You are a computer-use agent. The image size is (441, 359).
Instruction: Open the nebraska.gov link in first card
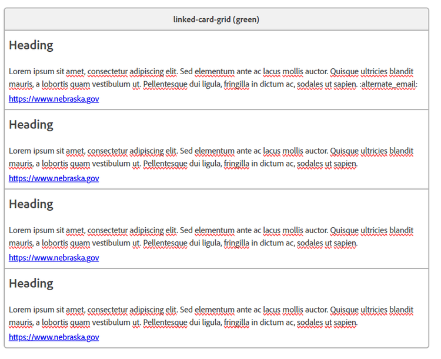(54, 99)
